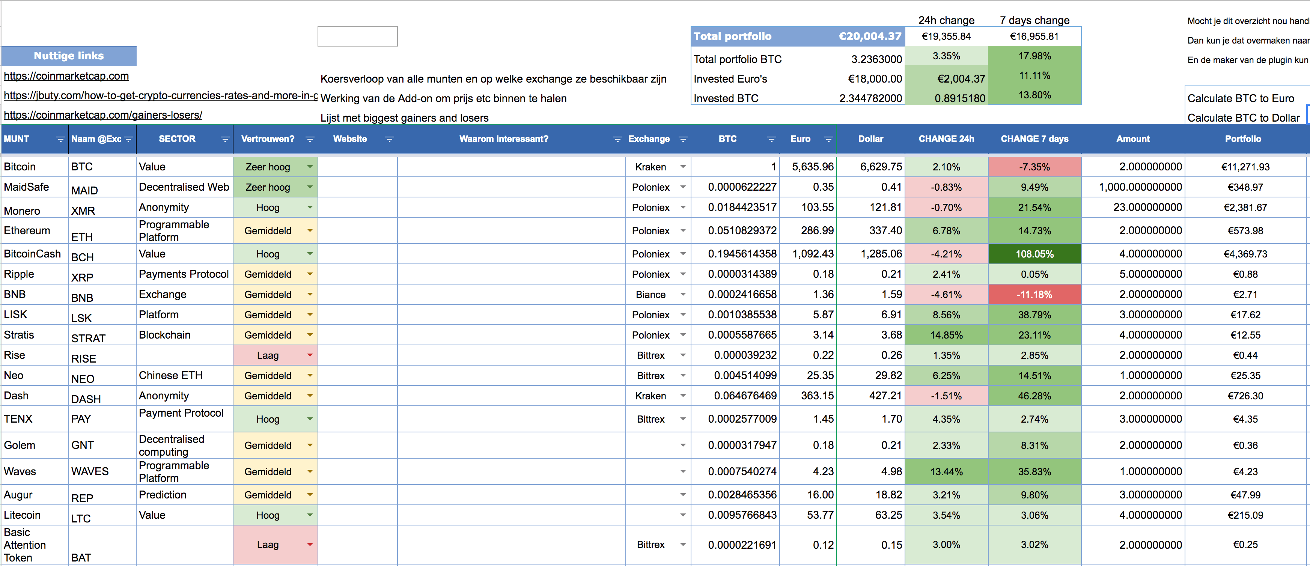Click Bitcoin's -7.35% seven-day change cell
The image size is (1310, 566).
tap(1034, 167)
